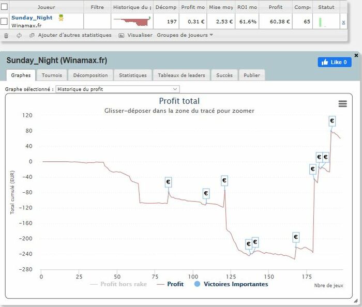Image resolution: width=362 pixels, height=307 pixels.
Task: Click the Ajouter d'autres statistiques link
Action: (x=75, y=35)
